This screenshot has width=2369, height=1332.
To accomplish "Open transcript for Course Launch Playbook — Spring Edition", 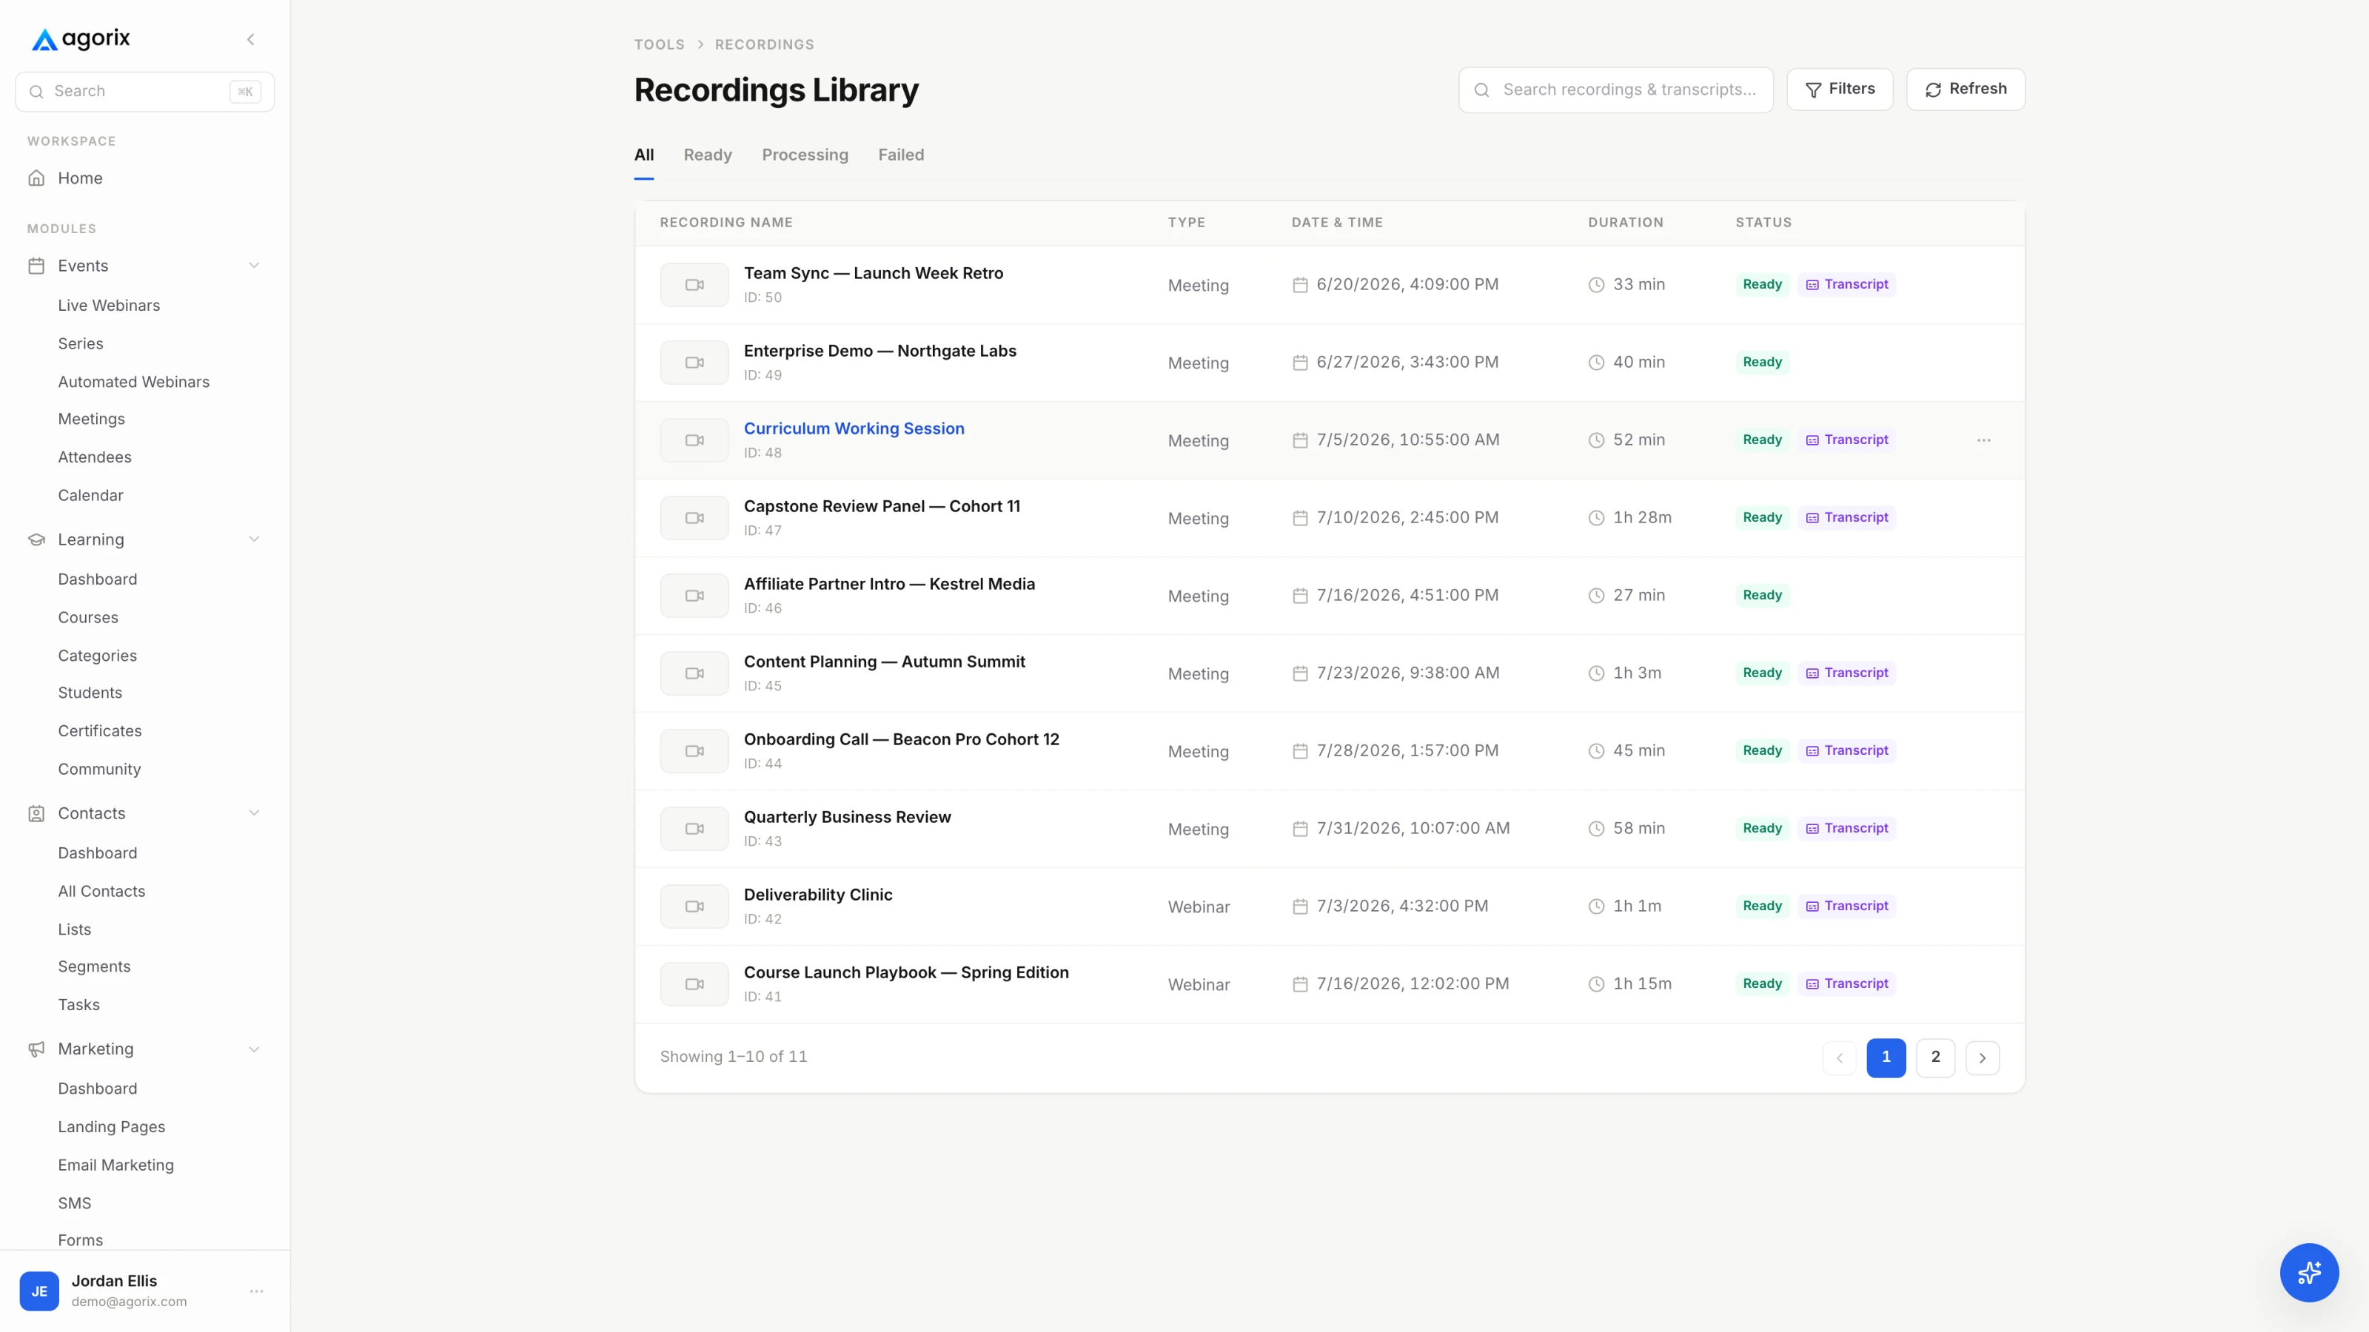I will 1846,983.
